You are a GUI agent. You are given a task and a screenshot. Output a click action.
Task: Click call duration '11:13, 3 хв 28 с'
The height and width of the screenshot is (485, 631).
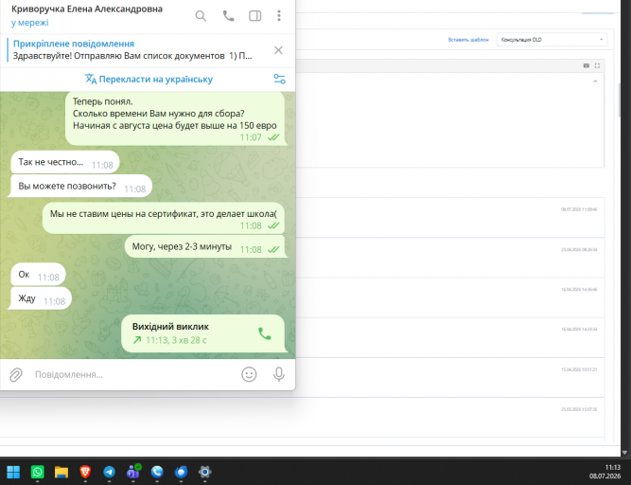(176, 340)
